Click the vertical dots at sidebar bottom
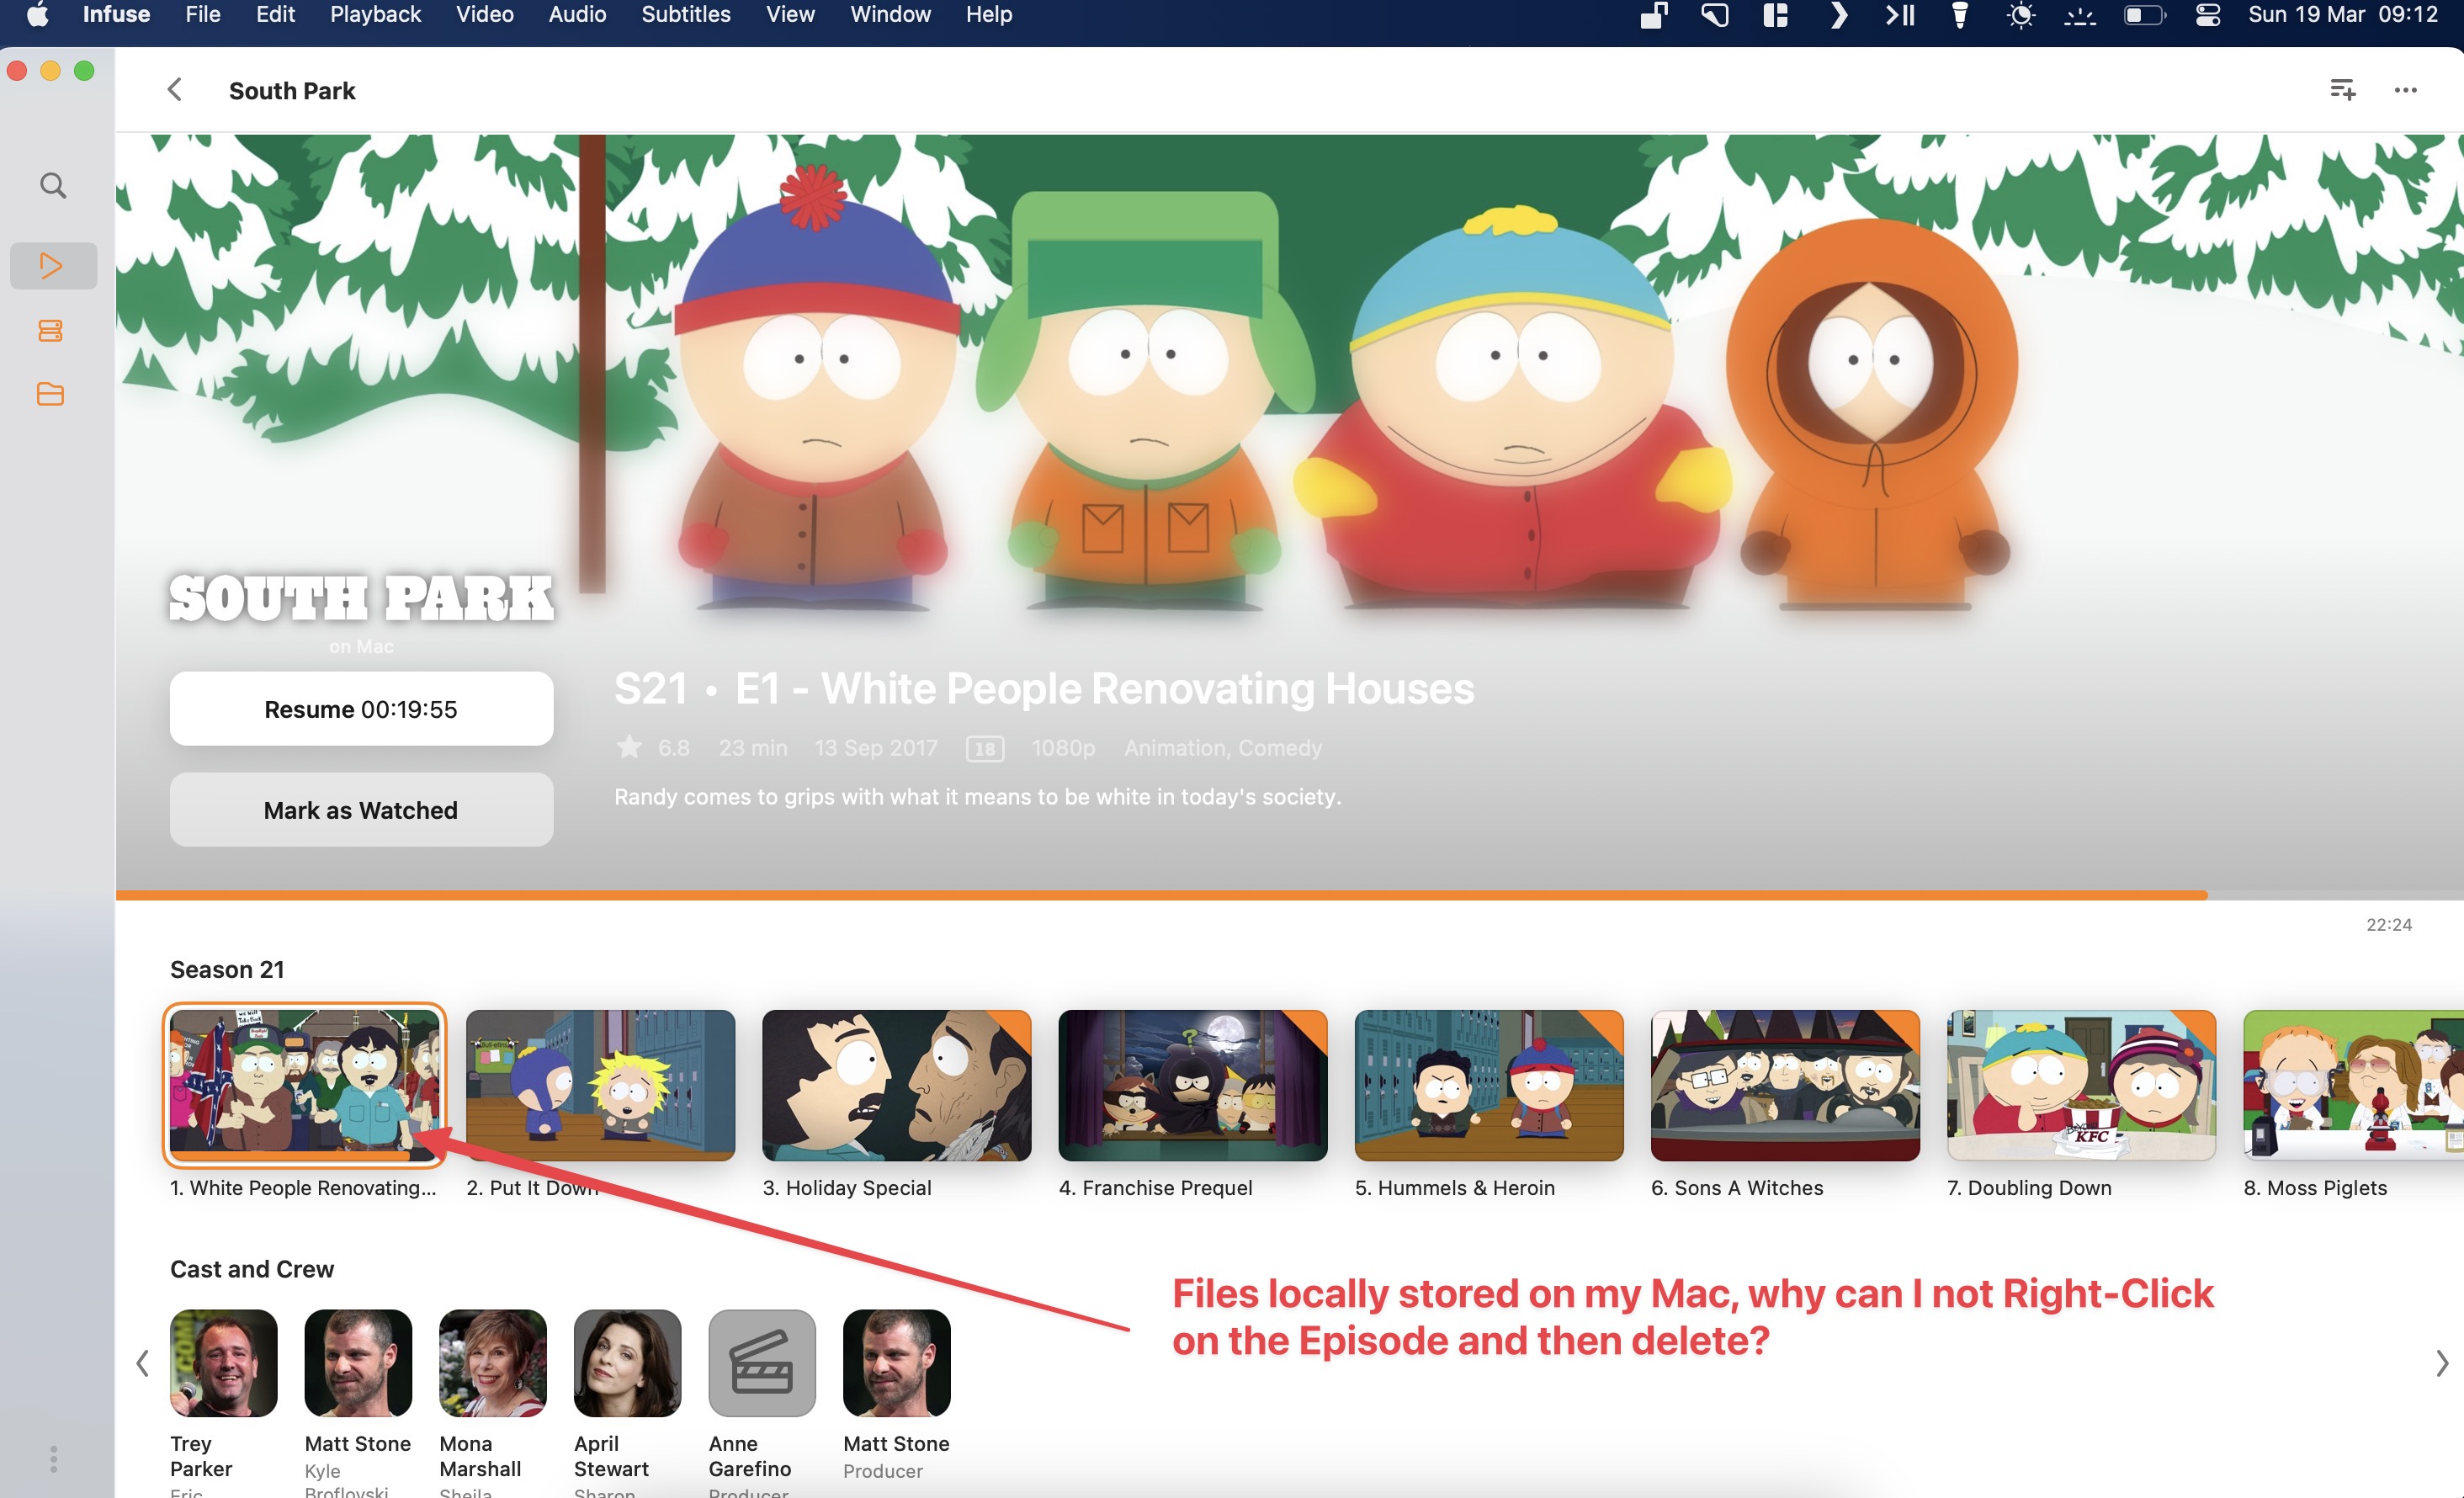The height and width of the screenshot is (1498, 2464). 53,1458
